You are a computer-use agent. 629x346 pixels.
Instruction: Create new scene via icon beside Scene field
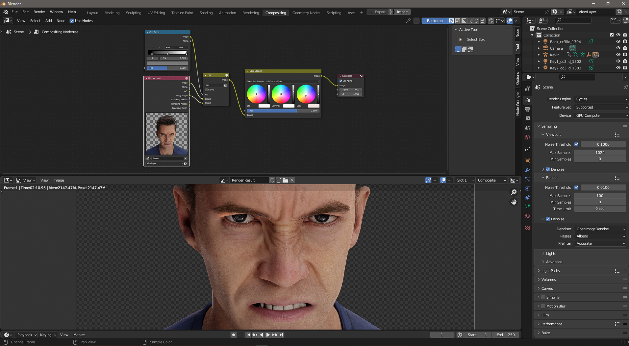(x=554, y=12)
